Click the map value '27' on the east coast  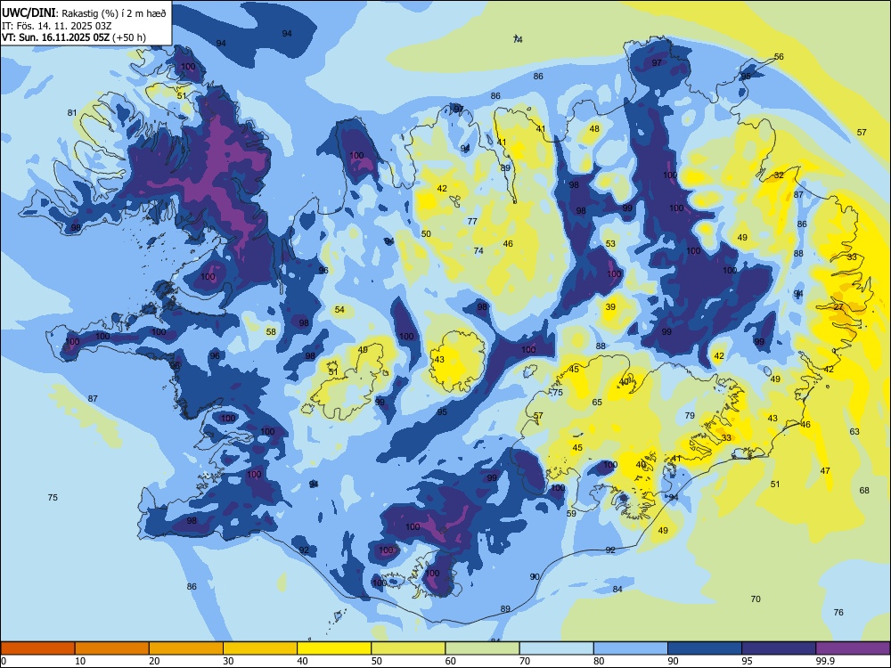[x=838, y=306]
